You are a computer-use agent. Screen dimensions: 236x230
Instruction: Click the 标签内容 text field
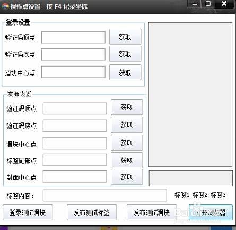click(x=105, y=195)
